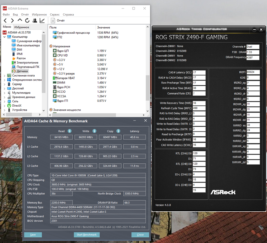Expand the Сеть tree node
The height and width of the screenshot is (243, 267).
tap(5, 101)
